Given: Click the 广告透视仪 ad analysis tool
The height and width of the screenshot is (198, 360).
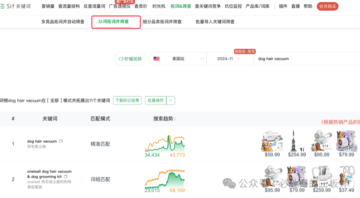Looking at the screenshot, I should (x=119, y=6).
